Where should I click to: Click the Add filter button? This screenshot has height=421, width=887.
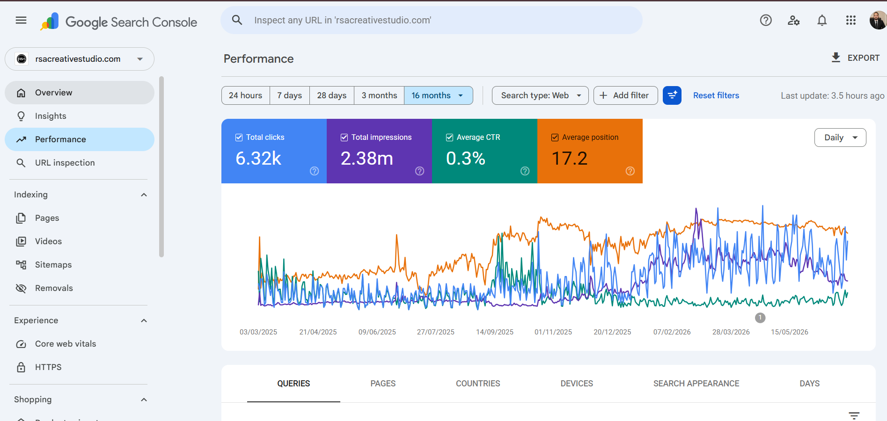tap(625, 95)
